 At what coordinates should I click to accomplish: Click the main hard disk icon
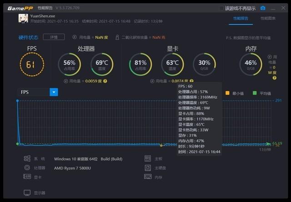coord(148,167)
